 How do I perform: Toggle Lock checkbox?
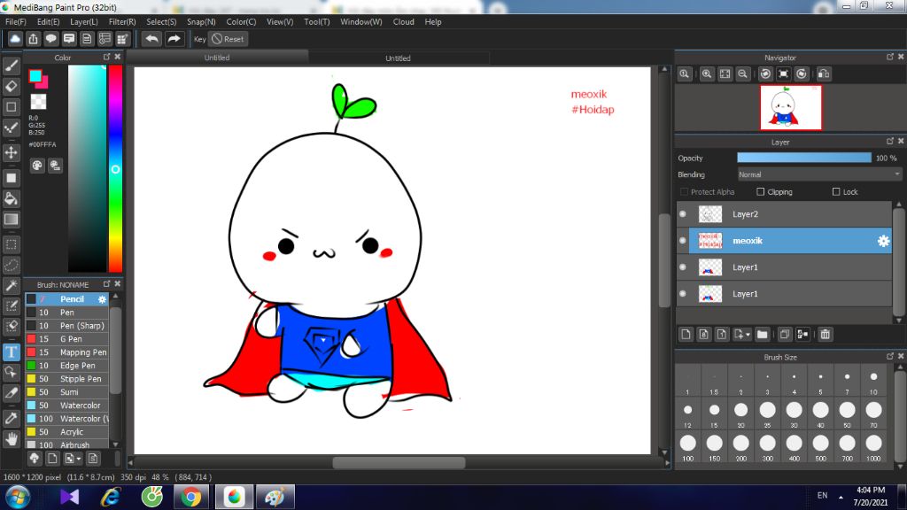click(x=836, y=192)
